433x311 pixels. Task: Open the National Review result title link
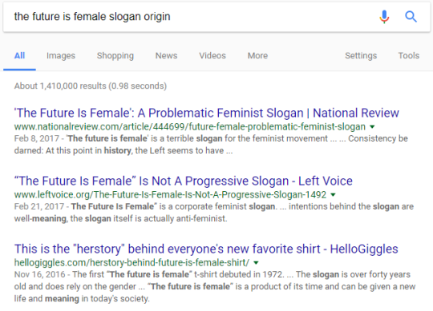[x=207, y=113]
